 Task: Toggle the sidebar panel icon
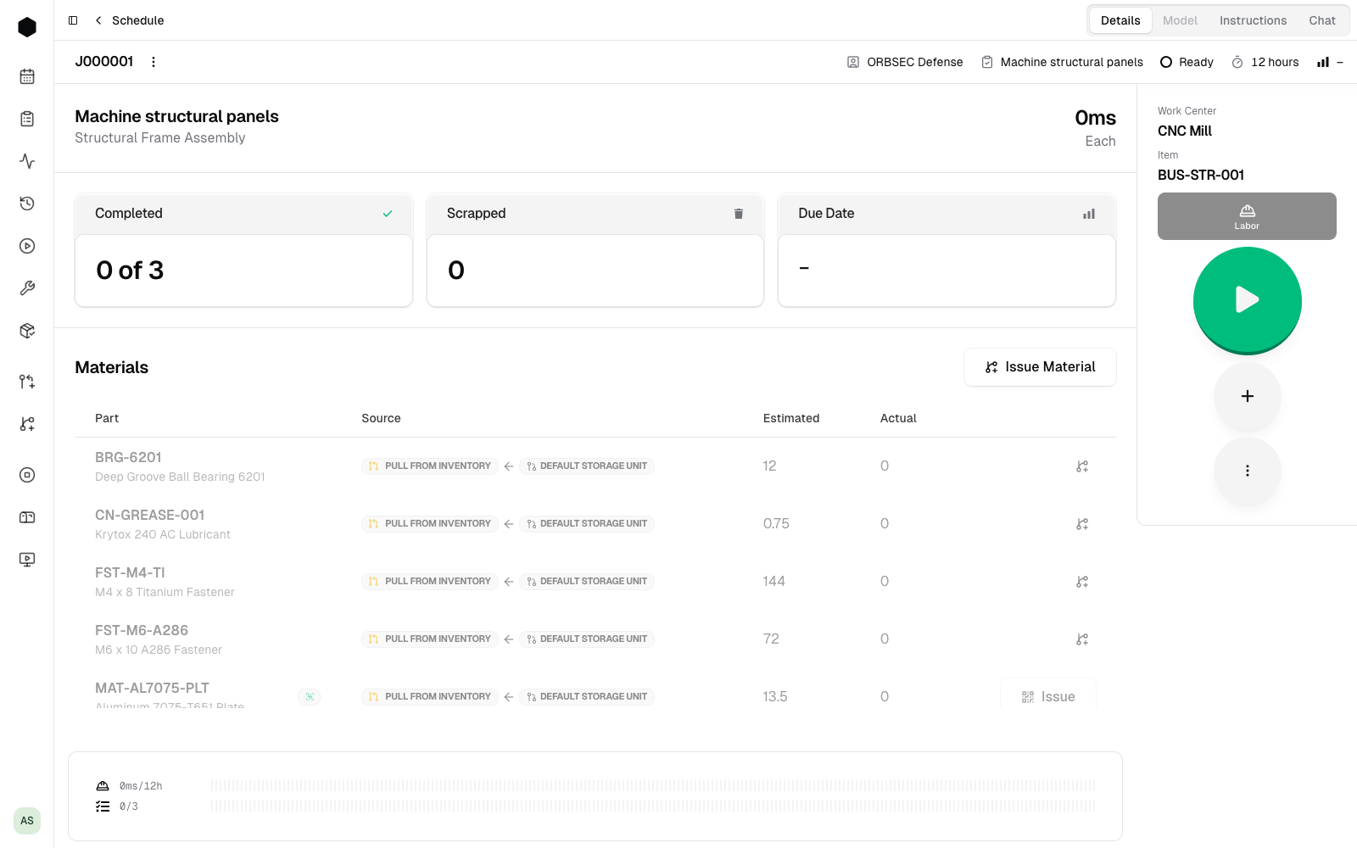pyautogui.click(x=73, y=20)
